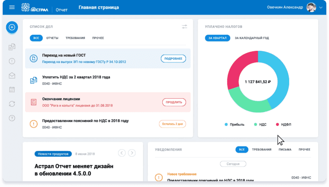Click the NDS explanations warning icon
The image size is (329, 187).
click(34, 124)
